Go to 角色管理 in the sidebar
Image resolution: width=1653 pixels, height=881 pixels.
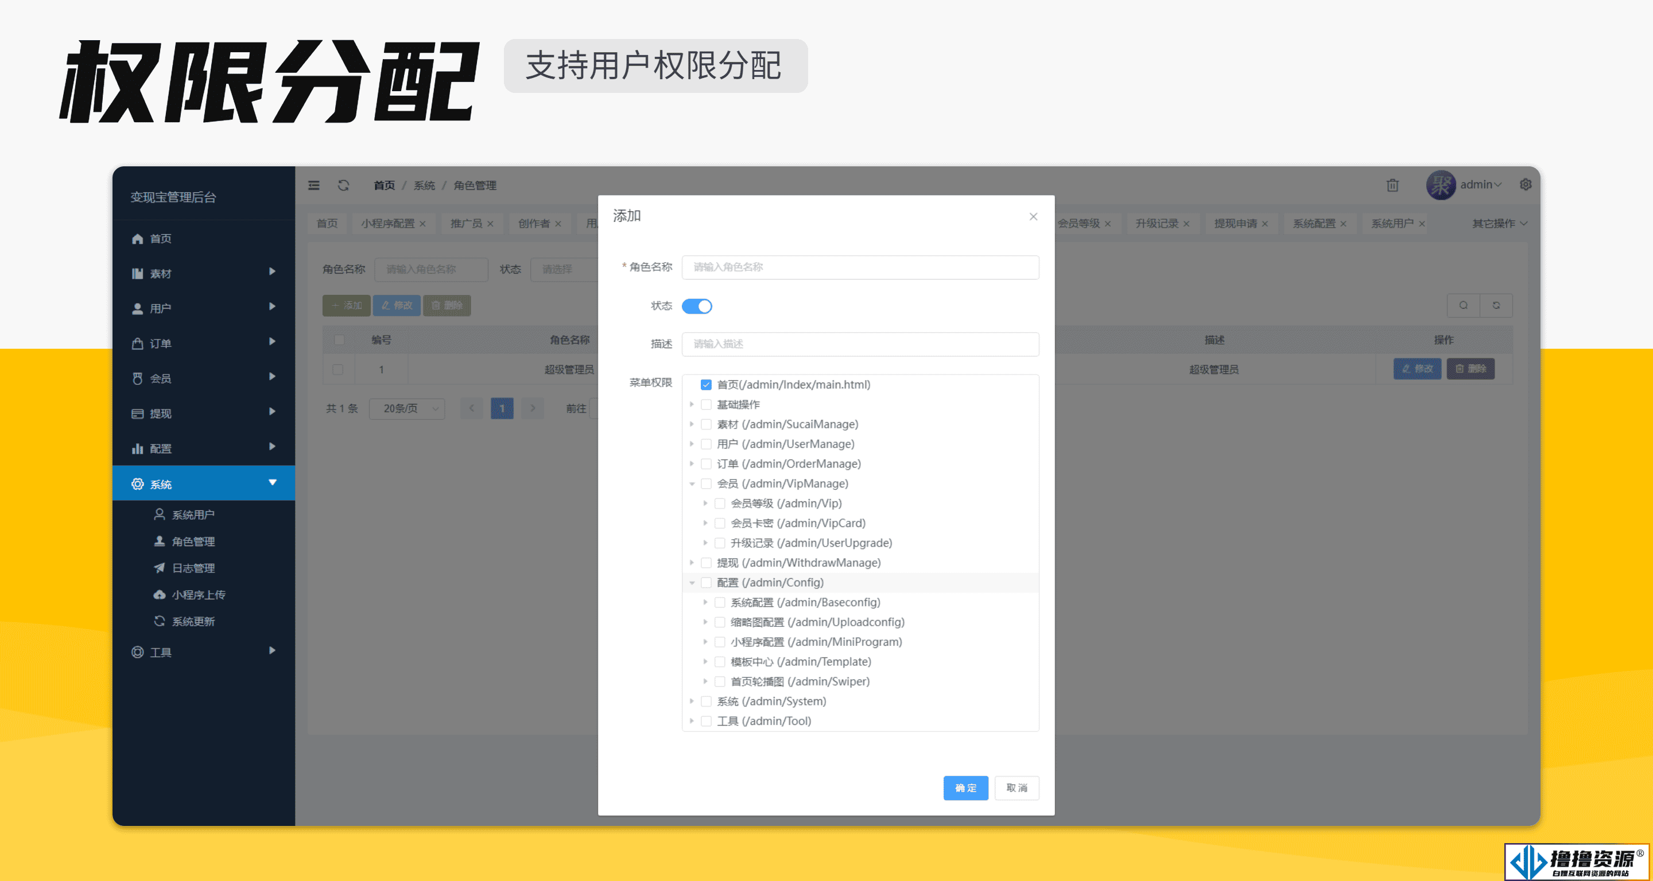(x=203, y=541)
